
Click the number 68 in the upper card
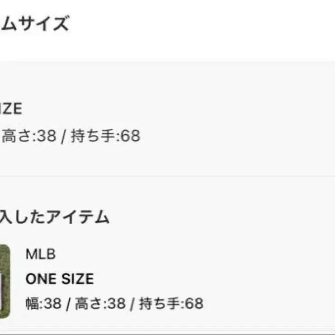(x=131, y=136)
